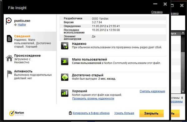Close the File Insight window
The width and height of the screenshot is (187, 122).
point(165,4)
